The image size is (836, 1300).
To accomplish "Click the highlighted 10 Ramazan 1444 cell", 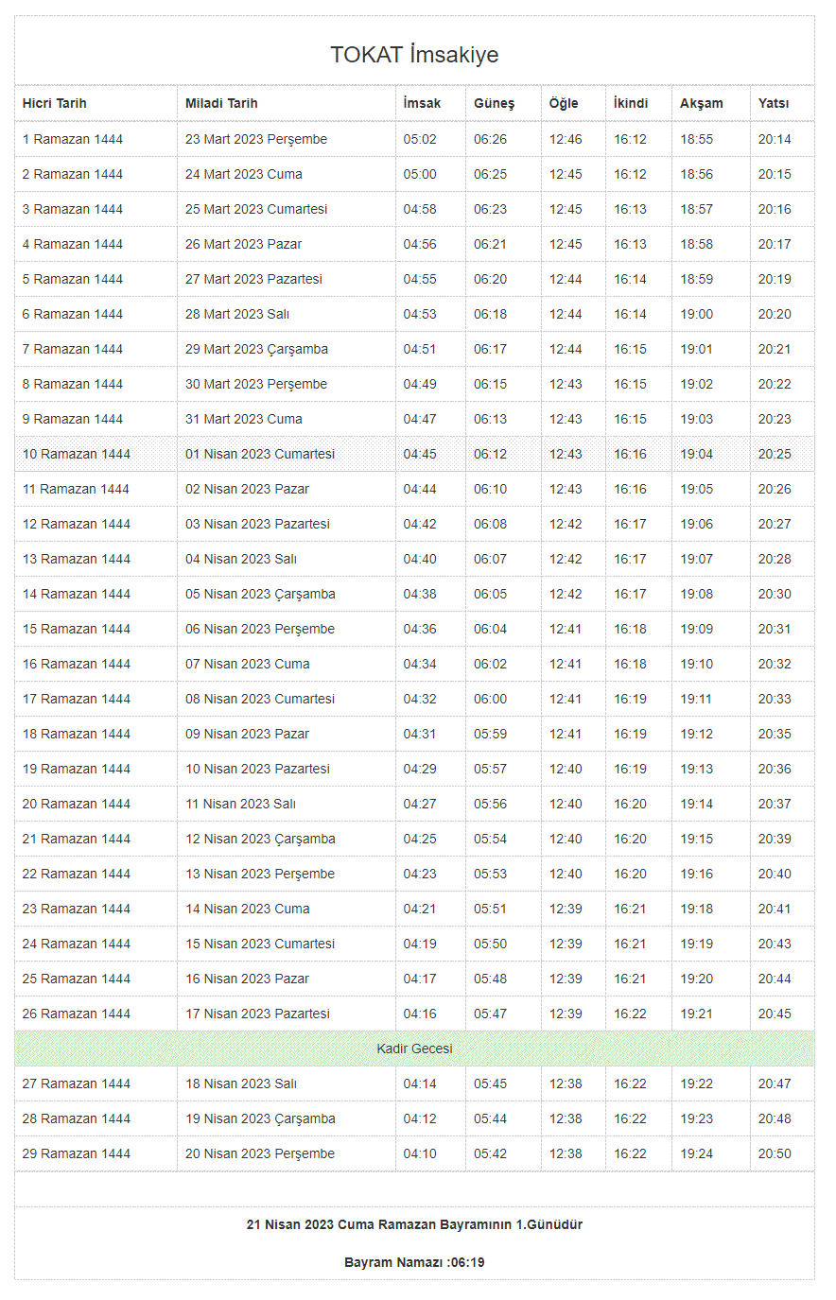I will pyautogui.click(x=77, y=454).
